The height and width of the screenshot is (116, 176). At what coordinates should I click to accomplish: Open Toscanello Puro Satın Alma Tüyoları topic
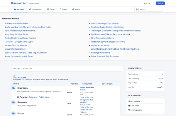pos(19,42)
